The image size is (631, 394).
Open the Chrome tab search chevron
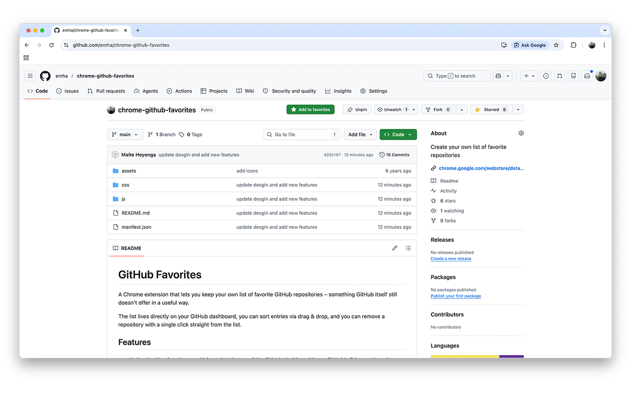tap(604, 31)
